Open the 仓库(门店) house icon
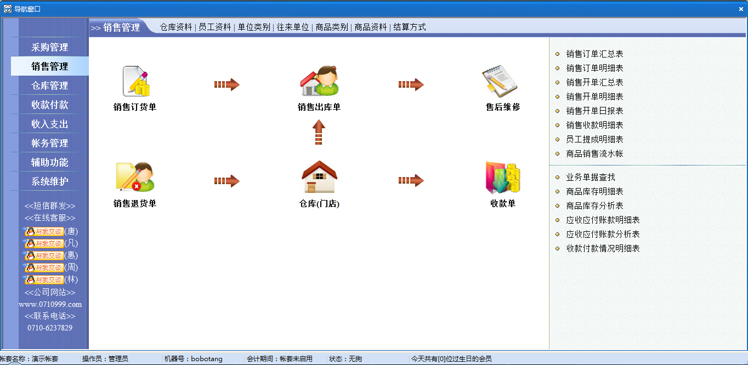The height and width of the screenshot is (365, 748). point(319,176)
